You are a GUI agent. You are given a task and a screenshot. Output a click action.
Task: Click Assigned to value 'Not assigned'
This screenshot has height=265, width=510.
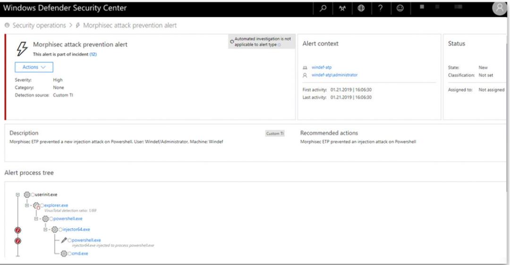point(491,90)
